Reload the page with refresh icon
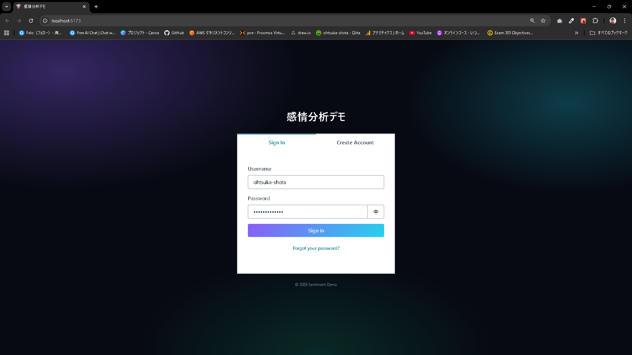This screenshot has width=632, height=355. point(31,21)
